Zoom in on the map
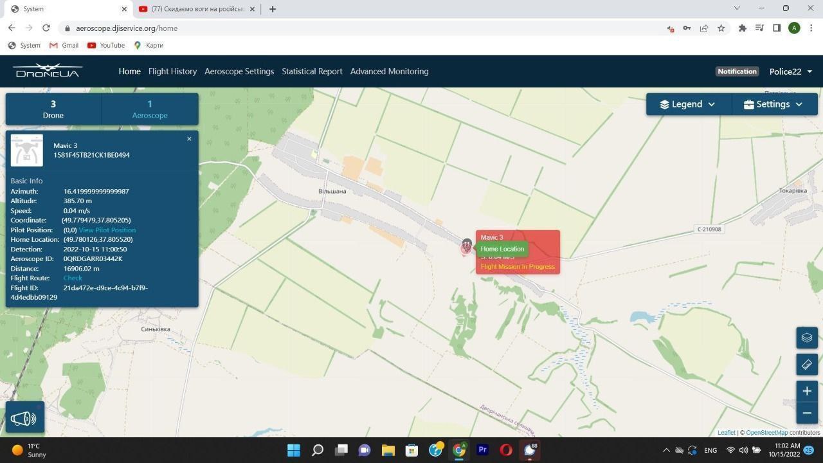823x463 pixels. tap(807, 391)
